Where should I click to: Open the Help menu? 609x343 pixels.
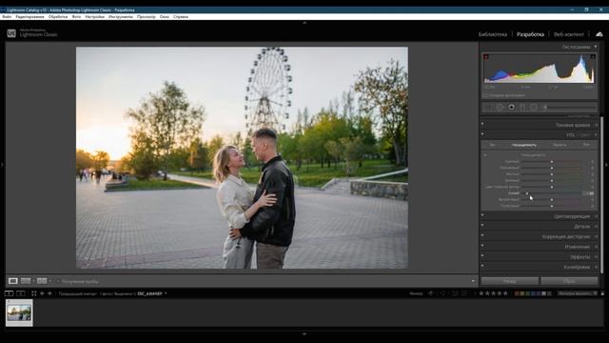(x=181, y=17)
